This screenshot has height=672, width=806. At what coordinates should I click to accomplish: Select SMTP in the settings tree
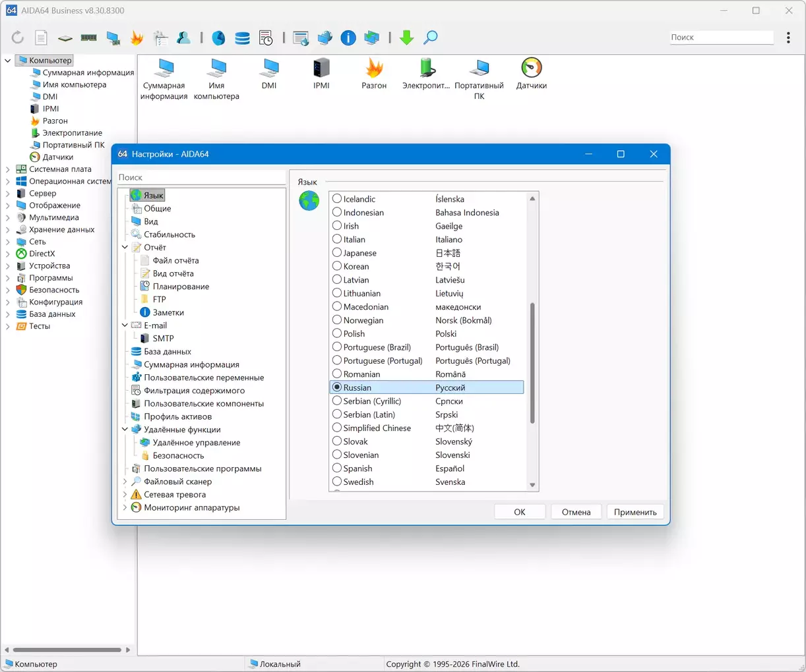(x=163, y=339)
